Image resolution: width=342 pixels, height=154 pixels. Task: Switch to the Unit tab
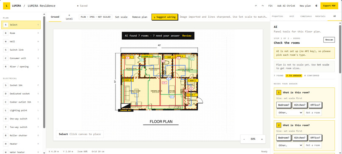292,16
